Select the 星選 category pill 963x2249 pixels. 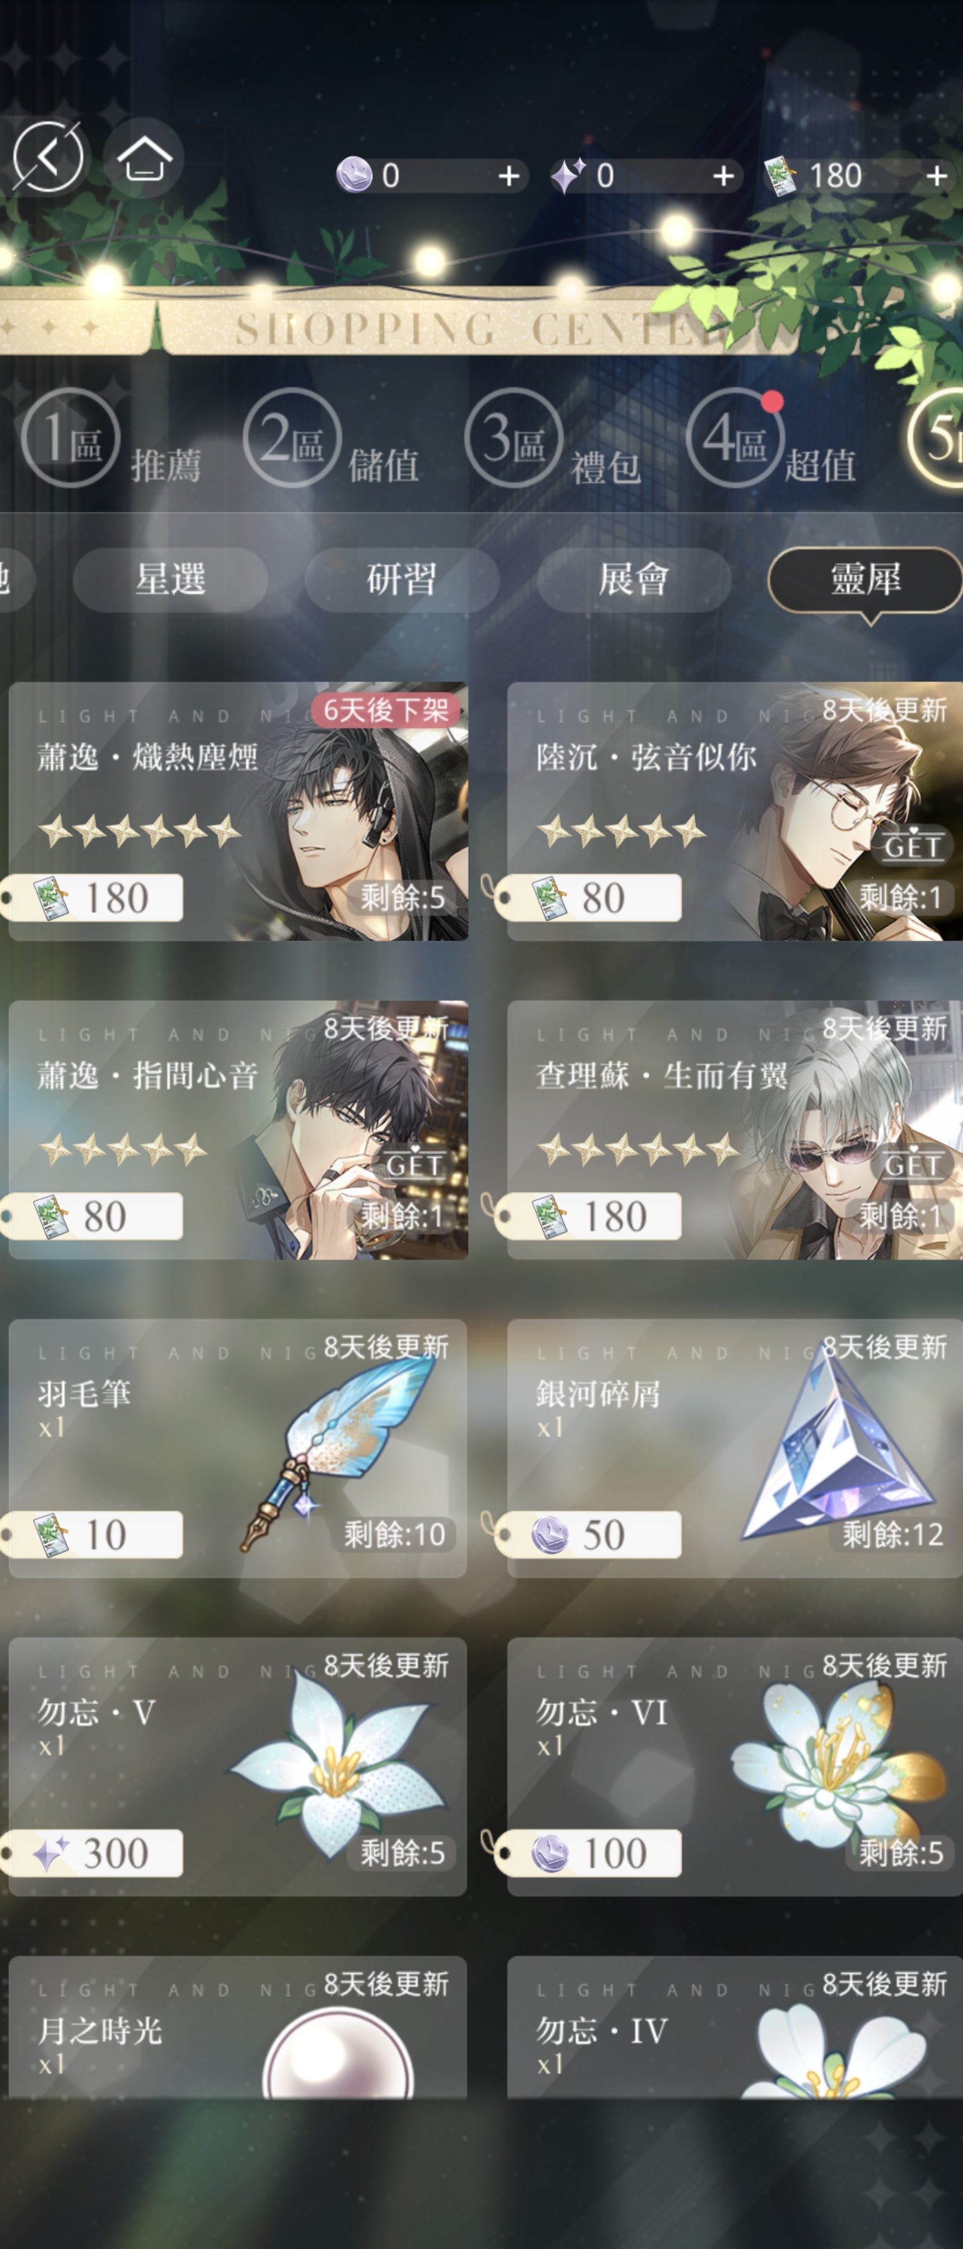(170, 580)
